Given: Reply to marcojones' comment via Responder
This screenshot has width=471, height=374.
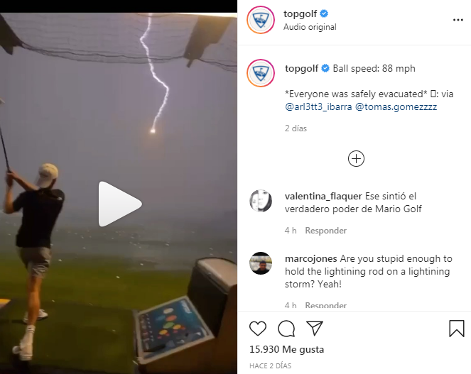Looking at the screenshot, I should (325, 305).
